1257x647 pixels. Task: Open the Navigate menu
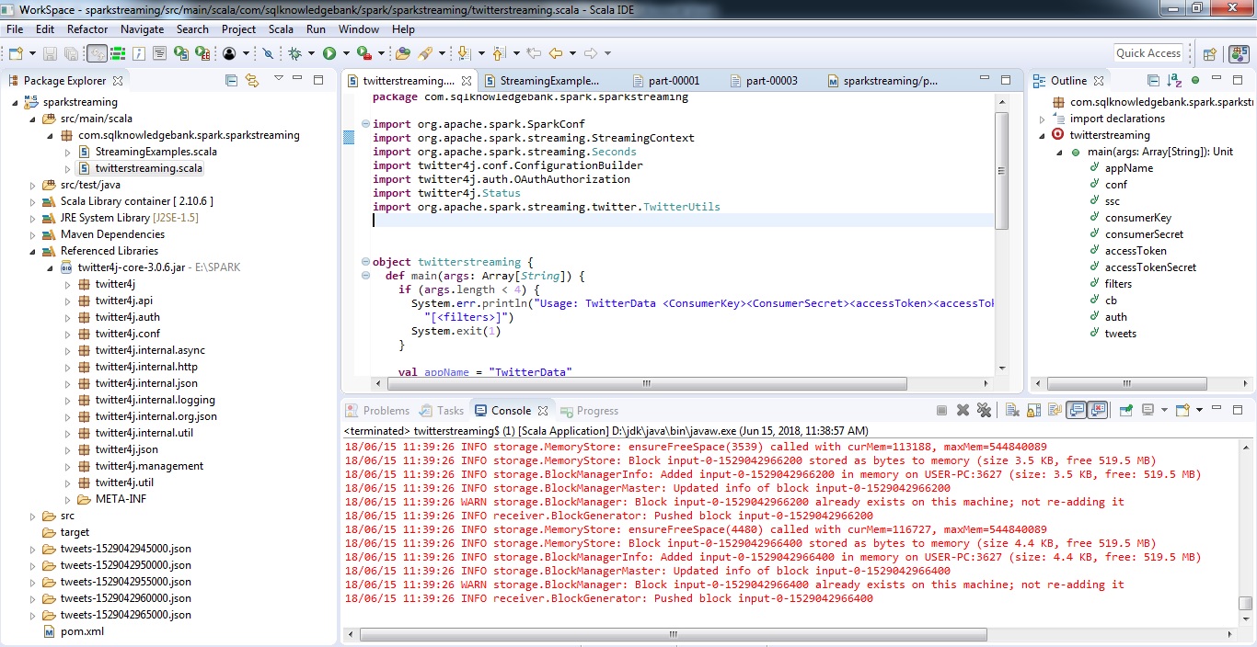(x=143, y=29)
